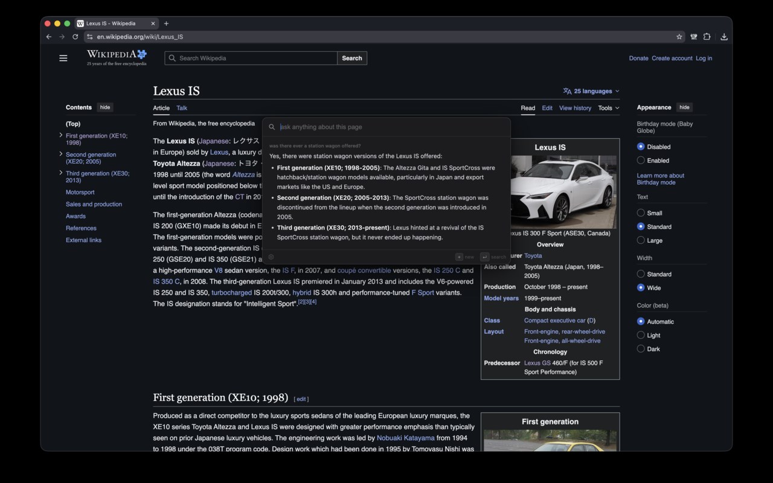This screenshot has width=773, height=483.
Task: Expand First generation section in Contents
Action: [x=60, y=135]
